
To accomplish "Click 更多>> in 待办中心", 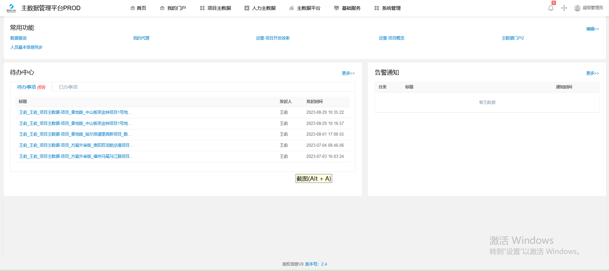I will 348,73.
